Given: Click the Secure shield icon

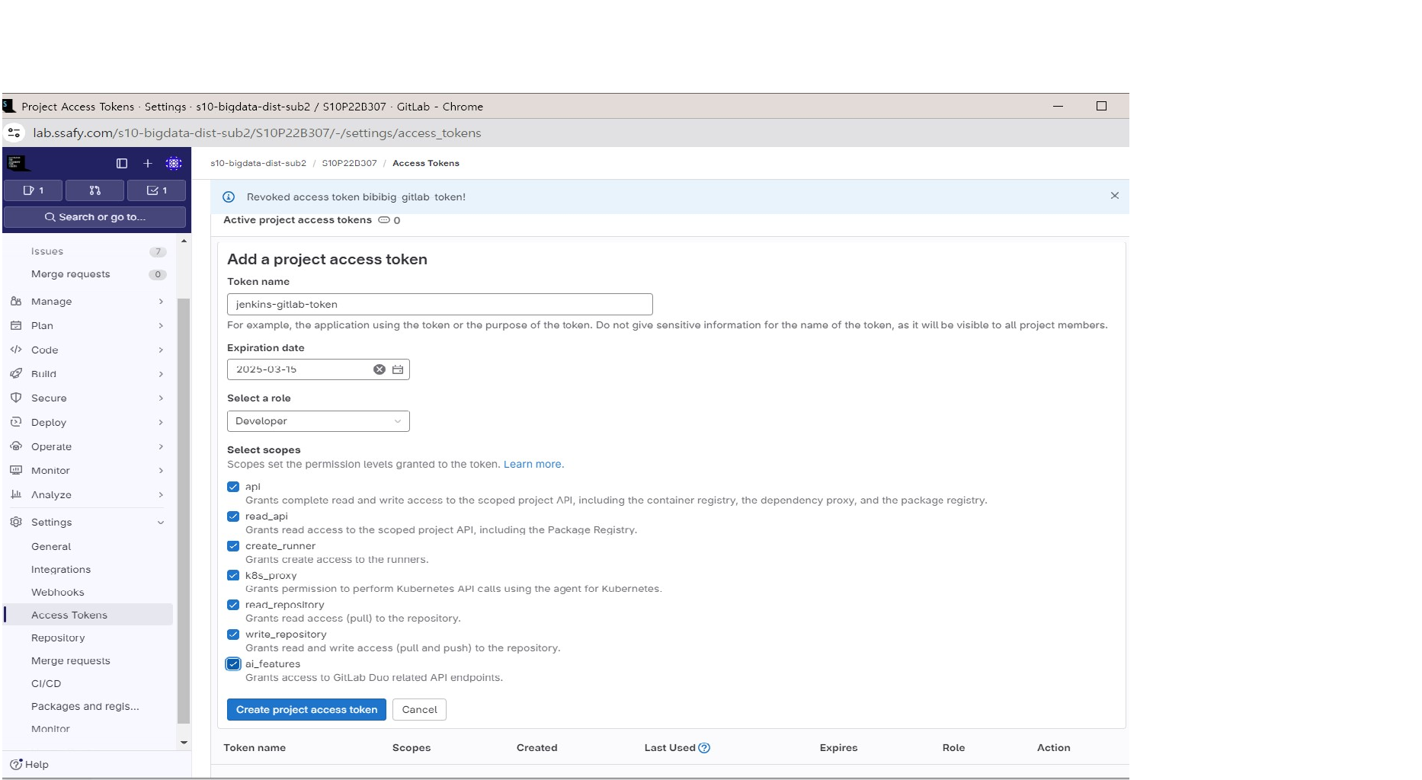Looking at the screenshot, I should 16,398.
